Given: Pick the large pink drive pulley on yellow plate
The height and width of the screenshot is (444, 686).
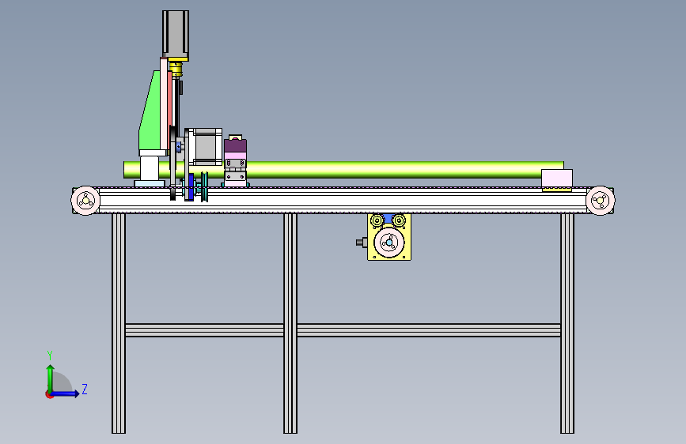Looking at the screenshot, I should [389, 243].
